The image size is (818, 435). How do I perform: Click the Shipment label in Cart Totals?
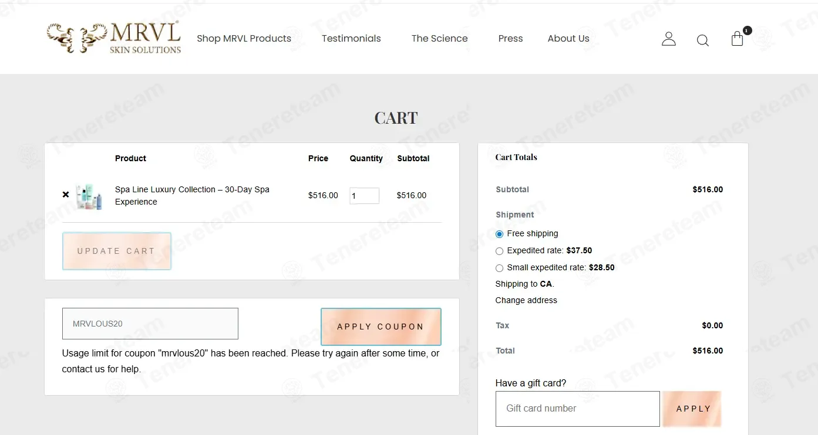tap(515, 215)
